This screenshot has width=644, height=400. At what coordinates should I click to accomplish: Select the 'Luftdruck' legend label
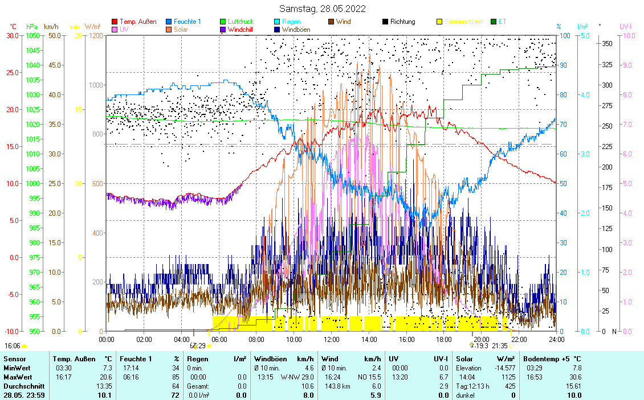coord(241,22)
